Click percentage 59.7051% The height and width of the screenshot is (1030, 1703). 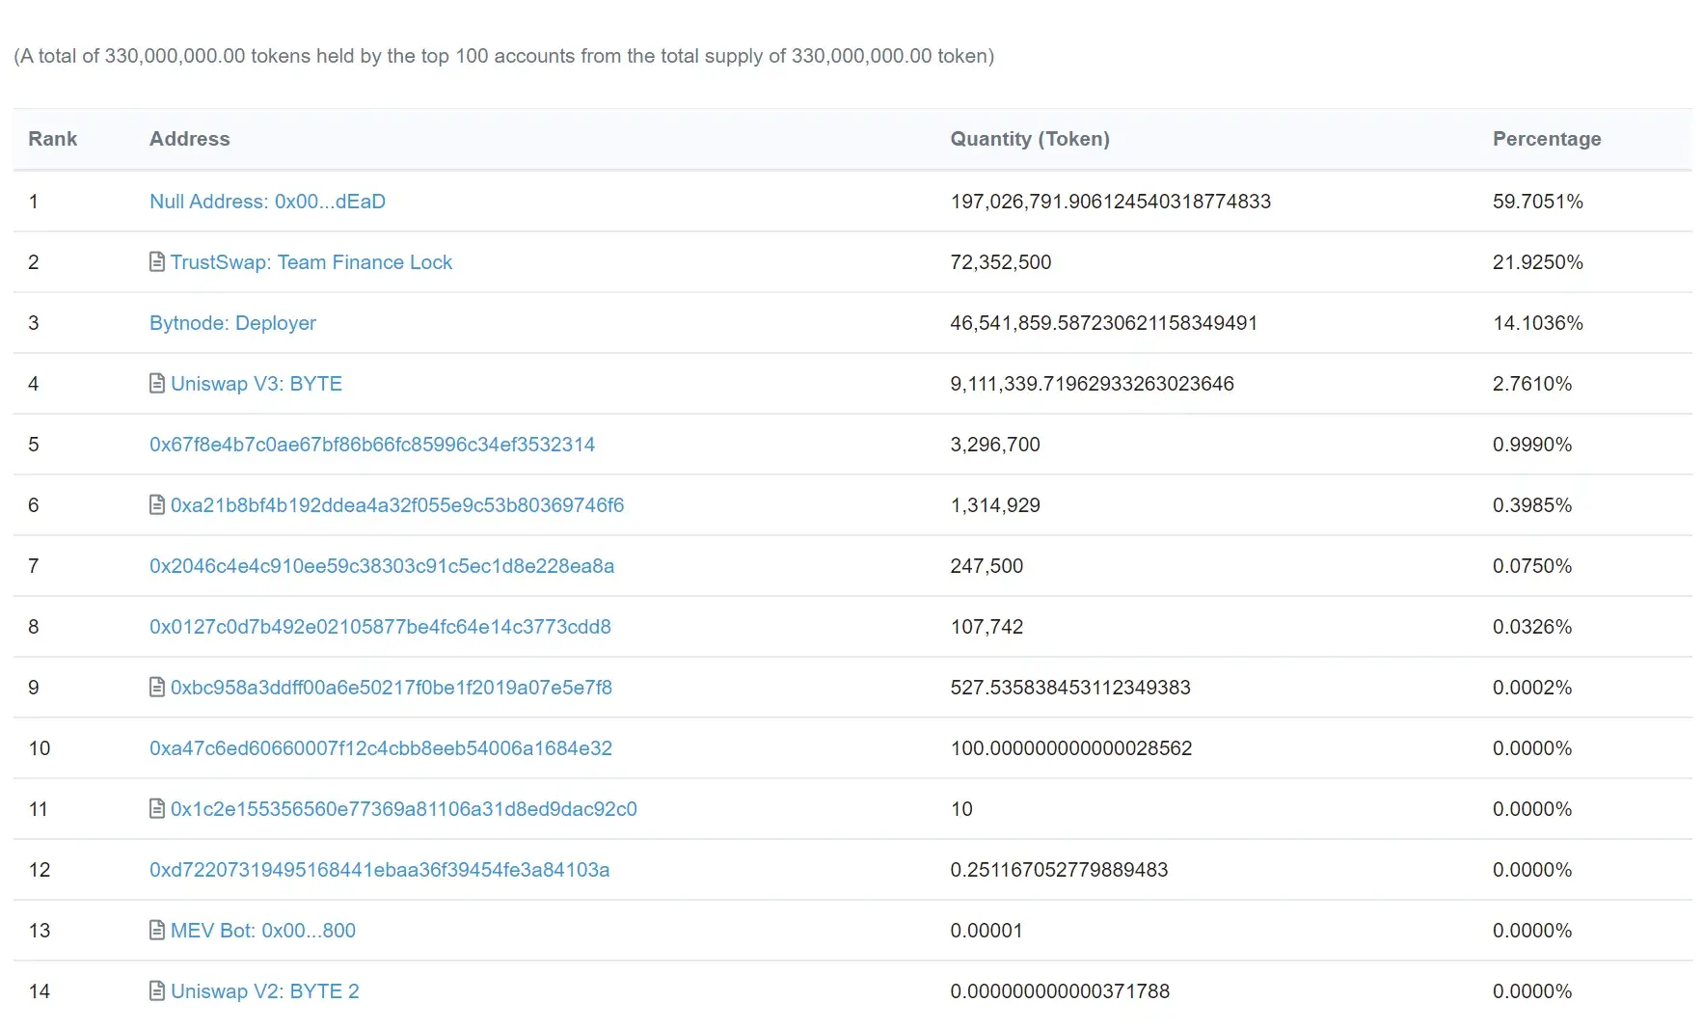tap(1538, 202)
